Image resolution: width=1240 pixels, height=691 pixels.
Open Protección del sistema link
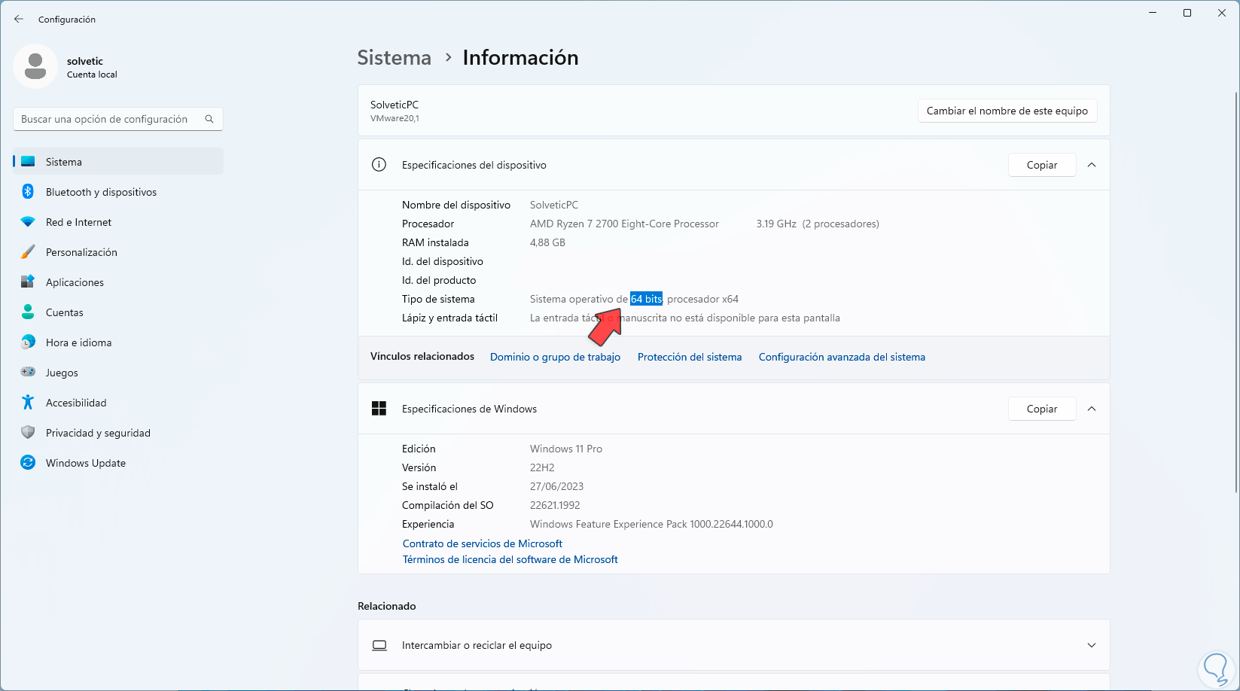coord(689,357)
